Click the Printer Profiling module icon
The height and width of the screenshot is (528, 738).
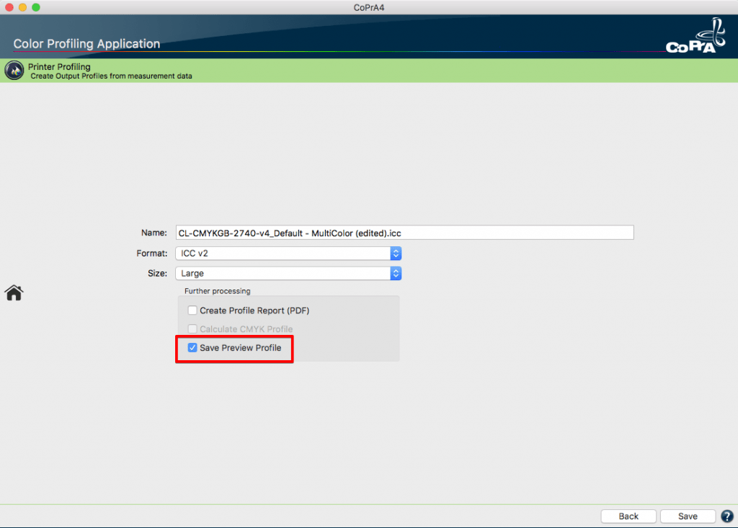tap(14, 71)
